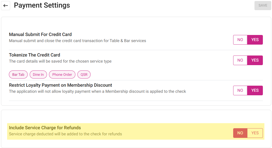The image size is (272, 148).
Task: Click the Tokenize The Credit Card heading
Action: click(x=35, y=55)
